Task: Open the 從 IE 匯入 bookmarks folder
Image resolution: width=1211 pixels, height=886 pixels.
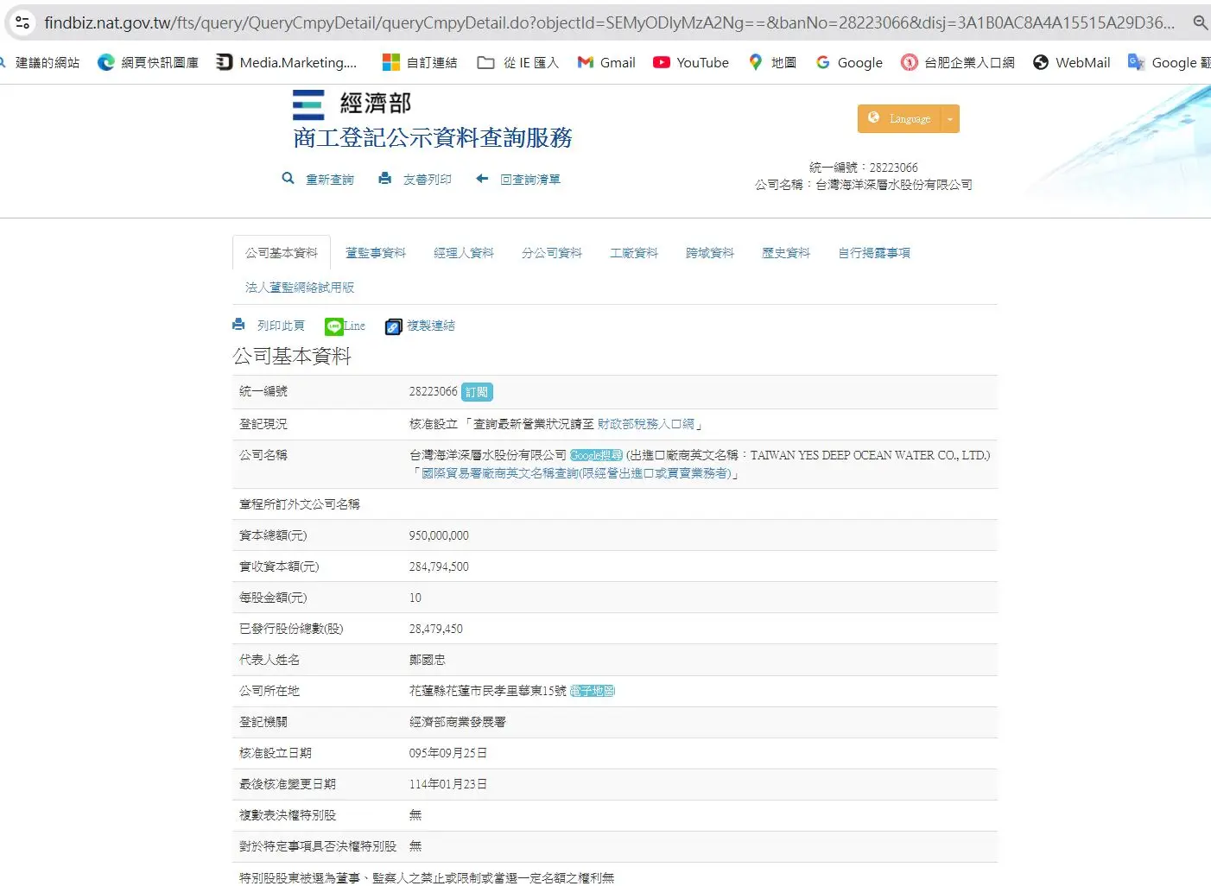Action: 518,62
